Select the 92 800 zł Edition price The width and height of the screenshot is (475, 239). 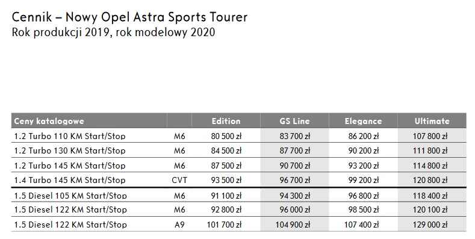pyautogui.click(x=226, y=210)
